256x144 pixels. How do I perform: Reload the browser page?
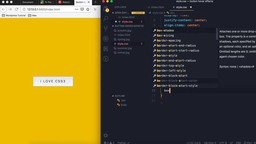16,9
